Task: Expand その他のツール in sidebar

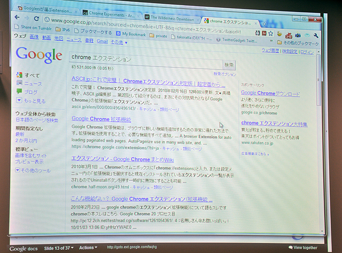Action: click(x=33, y=170)
